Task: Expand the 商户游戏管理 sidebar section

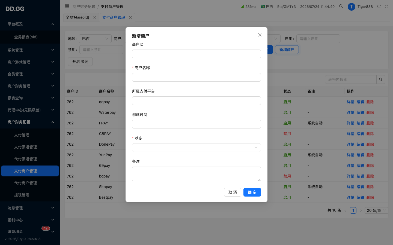Action: (x=30, y=62)
